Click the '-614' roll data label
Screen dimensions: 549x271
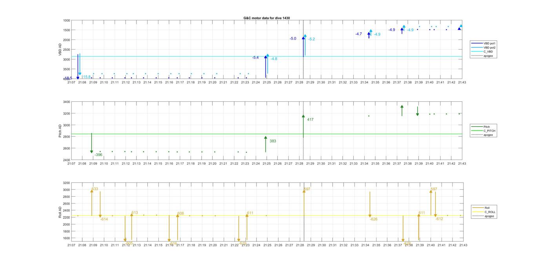(x=104, y=219)
